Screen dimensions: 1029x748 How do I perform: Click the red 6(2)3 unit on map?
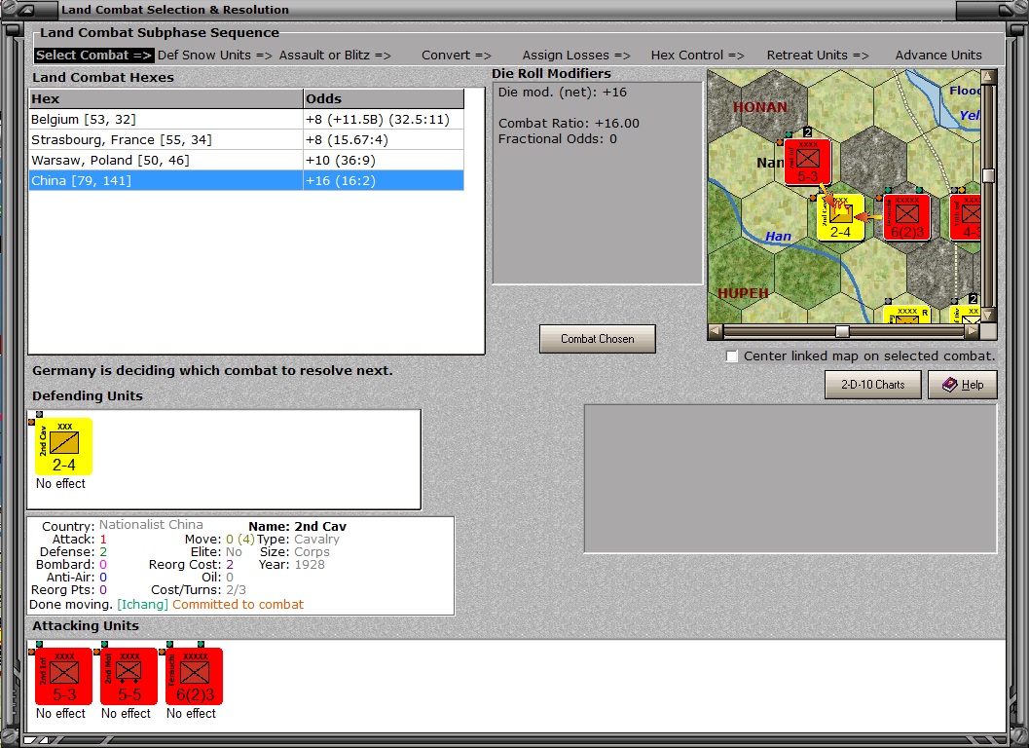(x=907, y=217)
